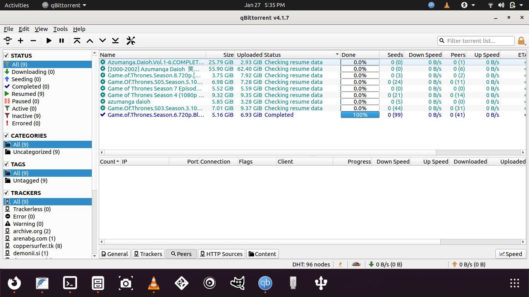Open the torrent filter options icon
529x297 pixels.
coord(8,41)
